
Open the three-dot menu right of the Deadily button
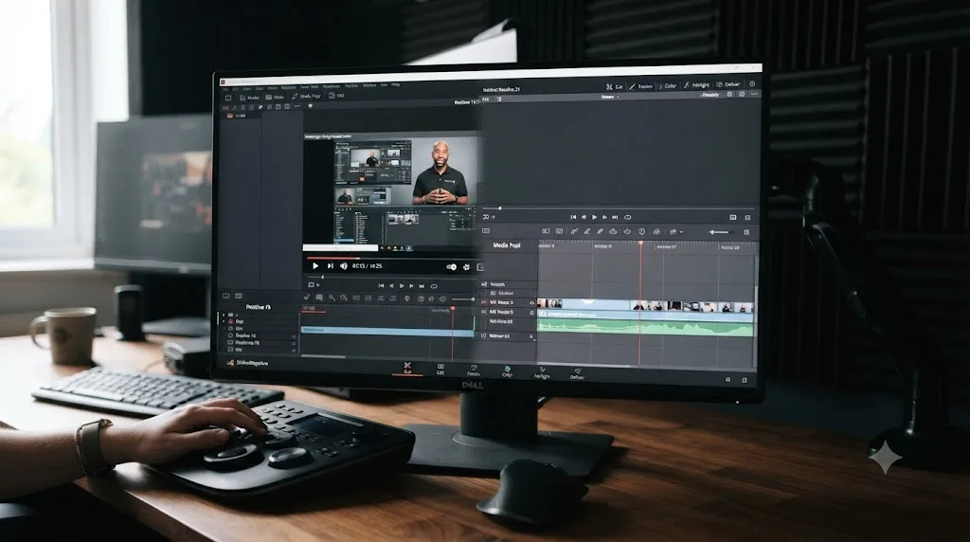point(754,94)
